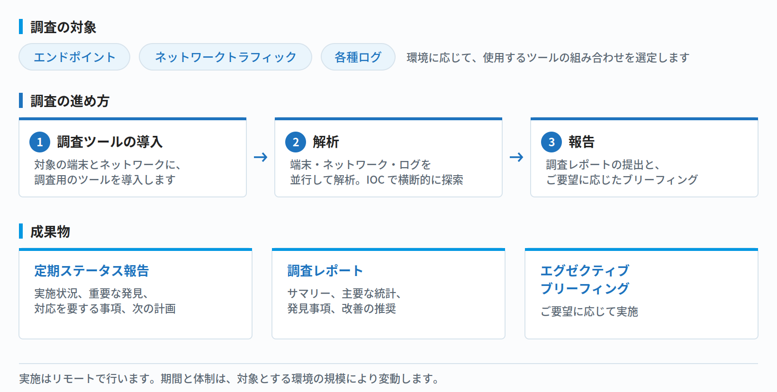This screenshot has height=392, width=777.
Task: Click the 定期ステータス報告 card title
Action: pos(91,271)
